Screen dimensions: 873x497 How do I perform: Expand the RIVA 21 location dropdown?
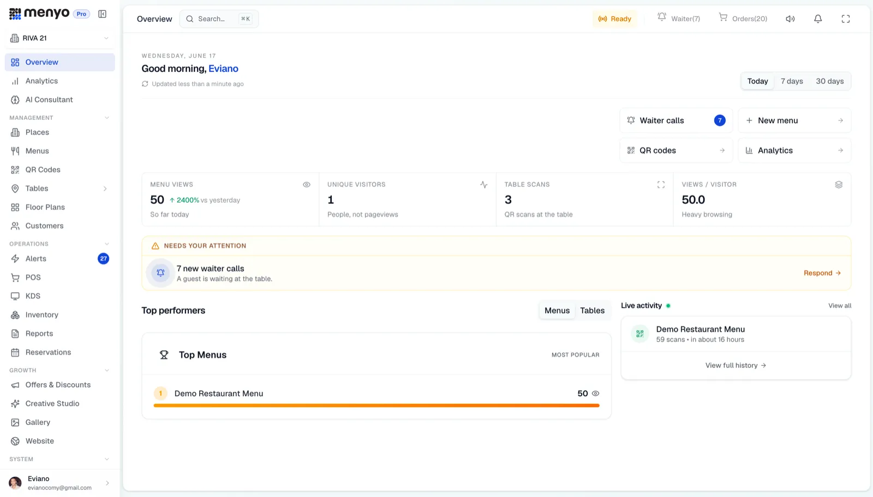pos(60,38)
